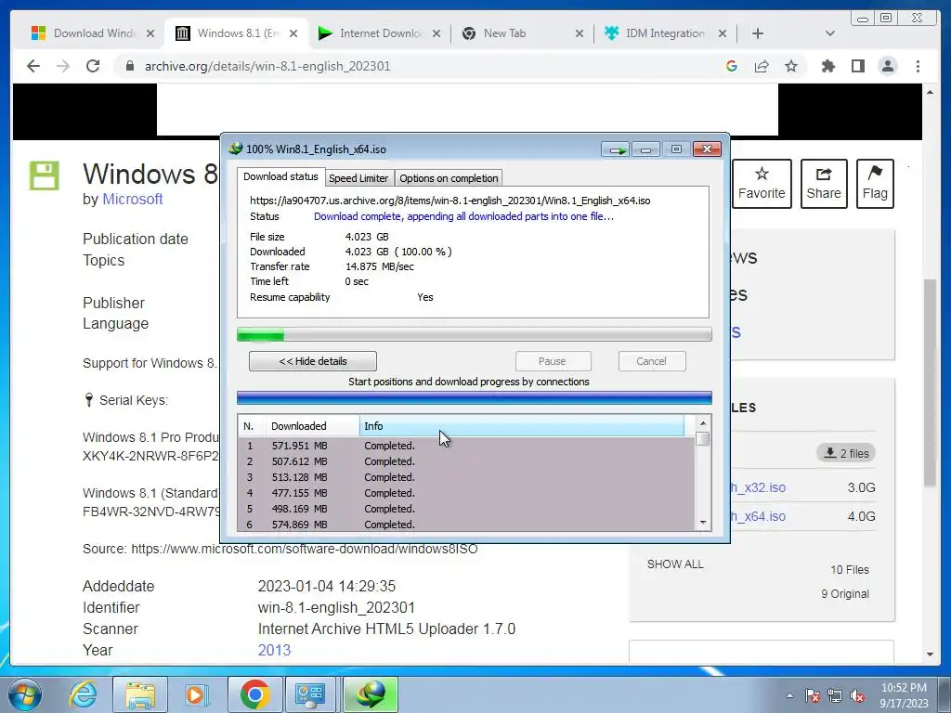
Task: Click the N. column header
Action: [x=252, y=426]
